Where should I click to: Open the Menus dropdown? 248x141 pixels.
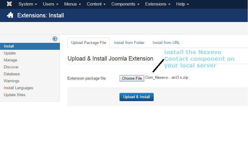[x=72, y=4]
